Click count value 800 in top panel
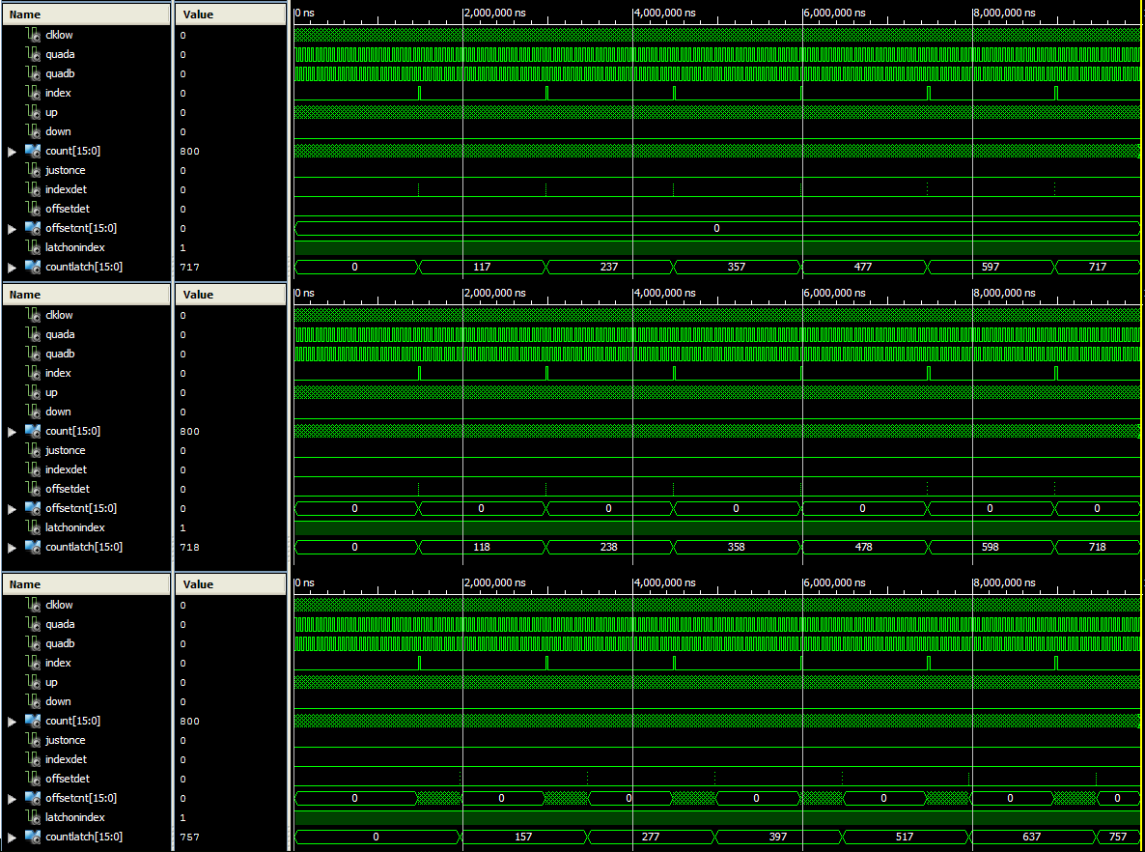This screenshot has width=1145, height=852. pos(190,152)
